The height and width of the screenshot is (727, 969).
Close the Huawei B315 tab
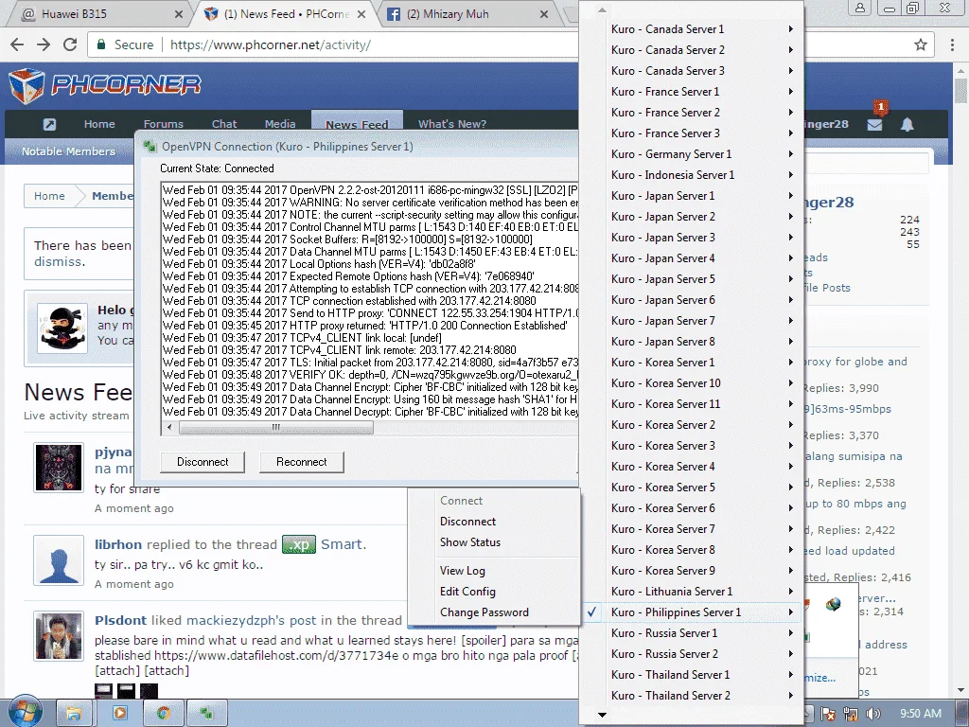[178, 14]
